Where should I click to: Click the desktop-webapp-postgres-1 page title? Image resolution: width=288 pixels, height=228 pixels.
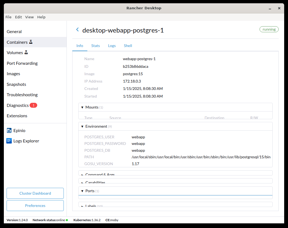(x=123, y=30)
